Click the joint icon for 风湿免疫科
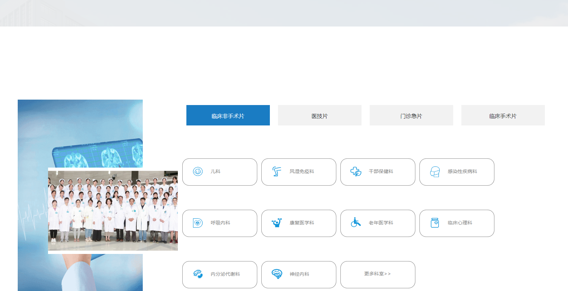Screen dimensions: 568x291 pos(277,171)
